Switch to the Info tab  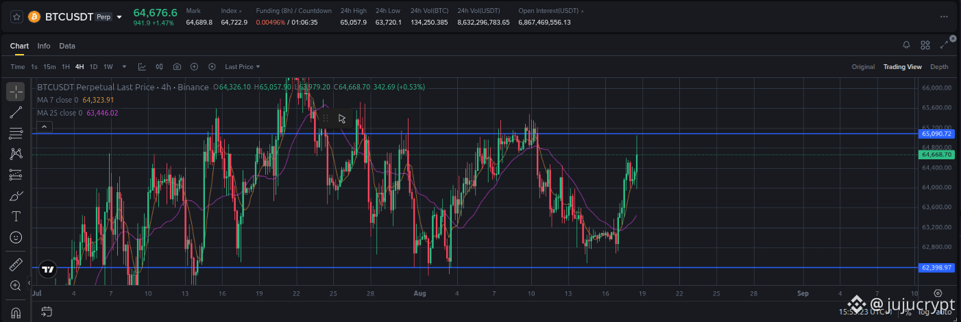point(44,46)
